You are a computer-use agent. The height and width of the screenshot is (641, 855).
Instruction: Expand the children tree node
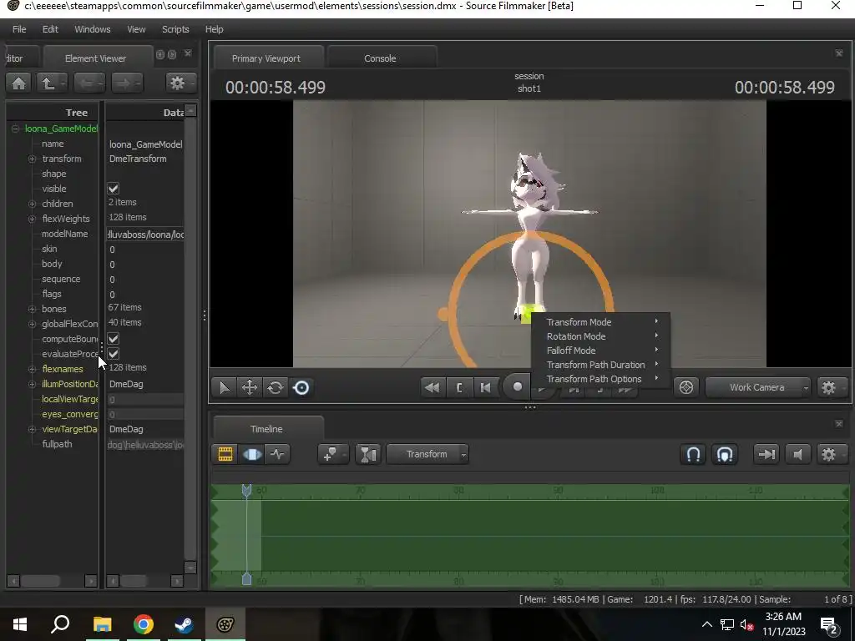coord(33,204)
